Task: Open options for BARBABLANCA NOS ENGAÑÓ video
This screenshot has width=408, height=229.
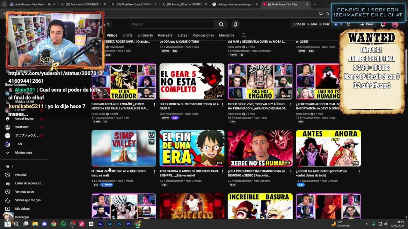Action: (x=154, y=105)
